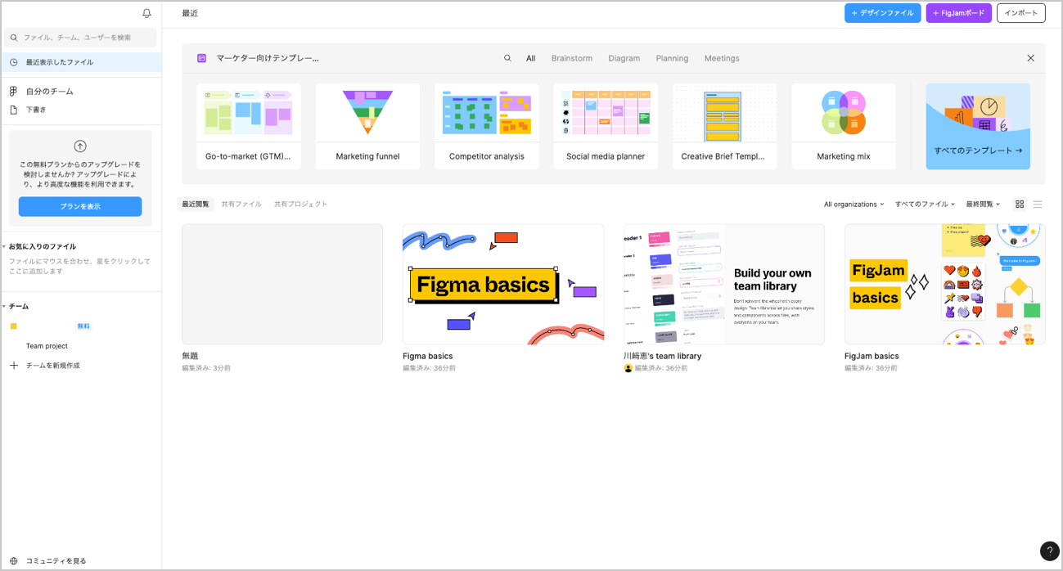Screen dimensions: 1063x571
Task: Open the 無題 file thumbnail
Action: tap(282, 285)
